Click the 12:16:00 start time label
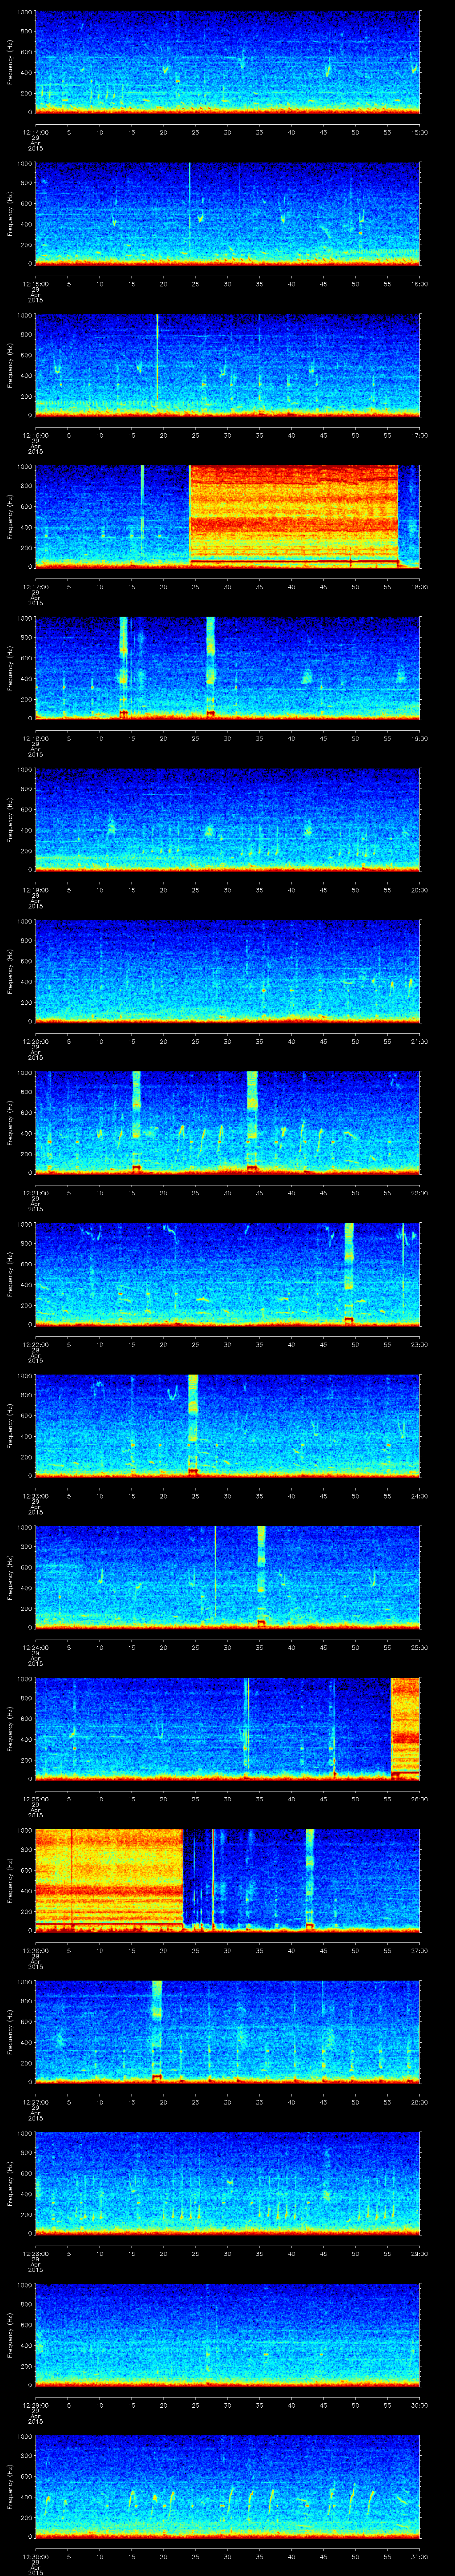This screenshot has height=2576, width=455. click(35, 435)
